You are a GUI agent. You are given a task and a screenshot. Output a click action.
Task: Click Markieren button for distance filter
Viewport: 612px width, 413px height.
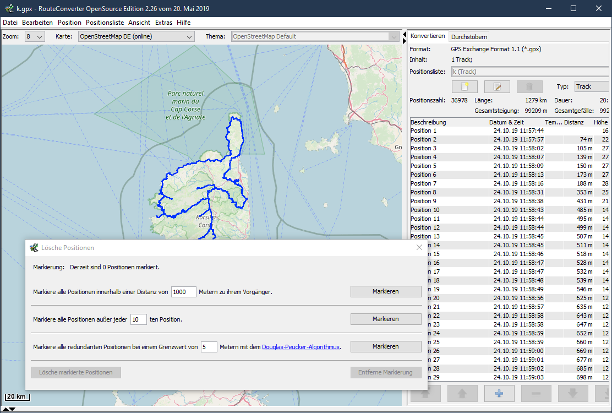point(385,291)
